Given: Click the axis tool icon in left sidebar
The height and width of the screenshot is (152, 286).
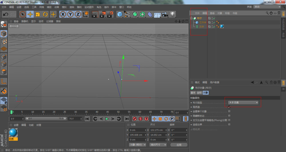Looking at the screenshot, I should click(4, 81).
